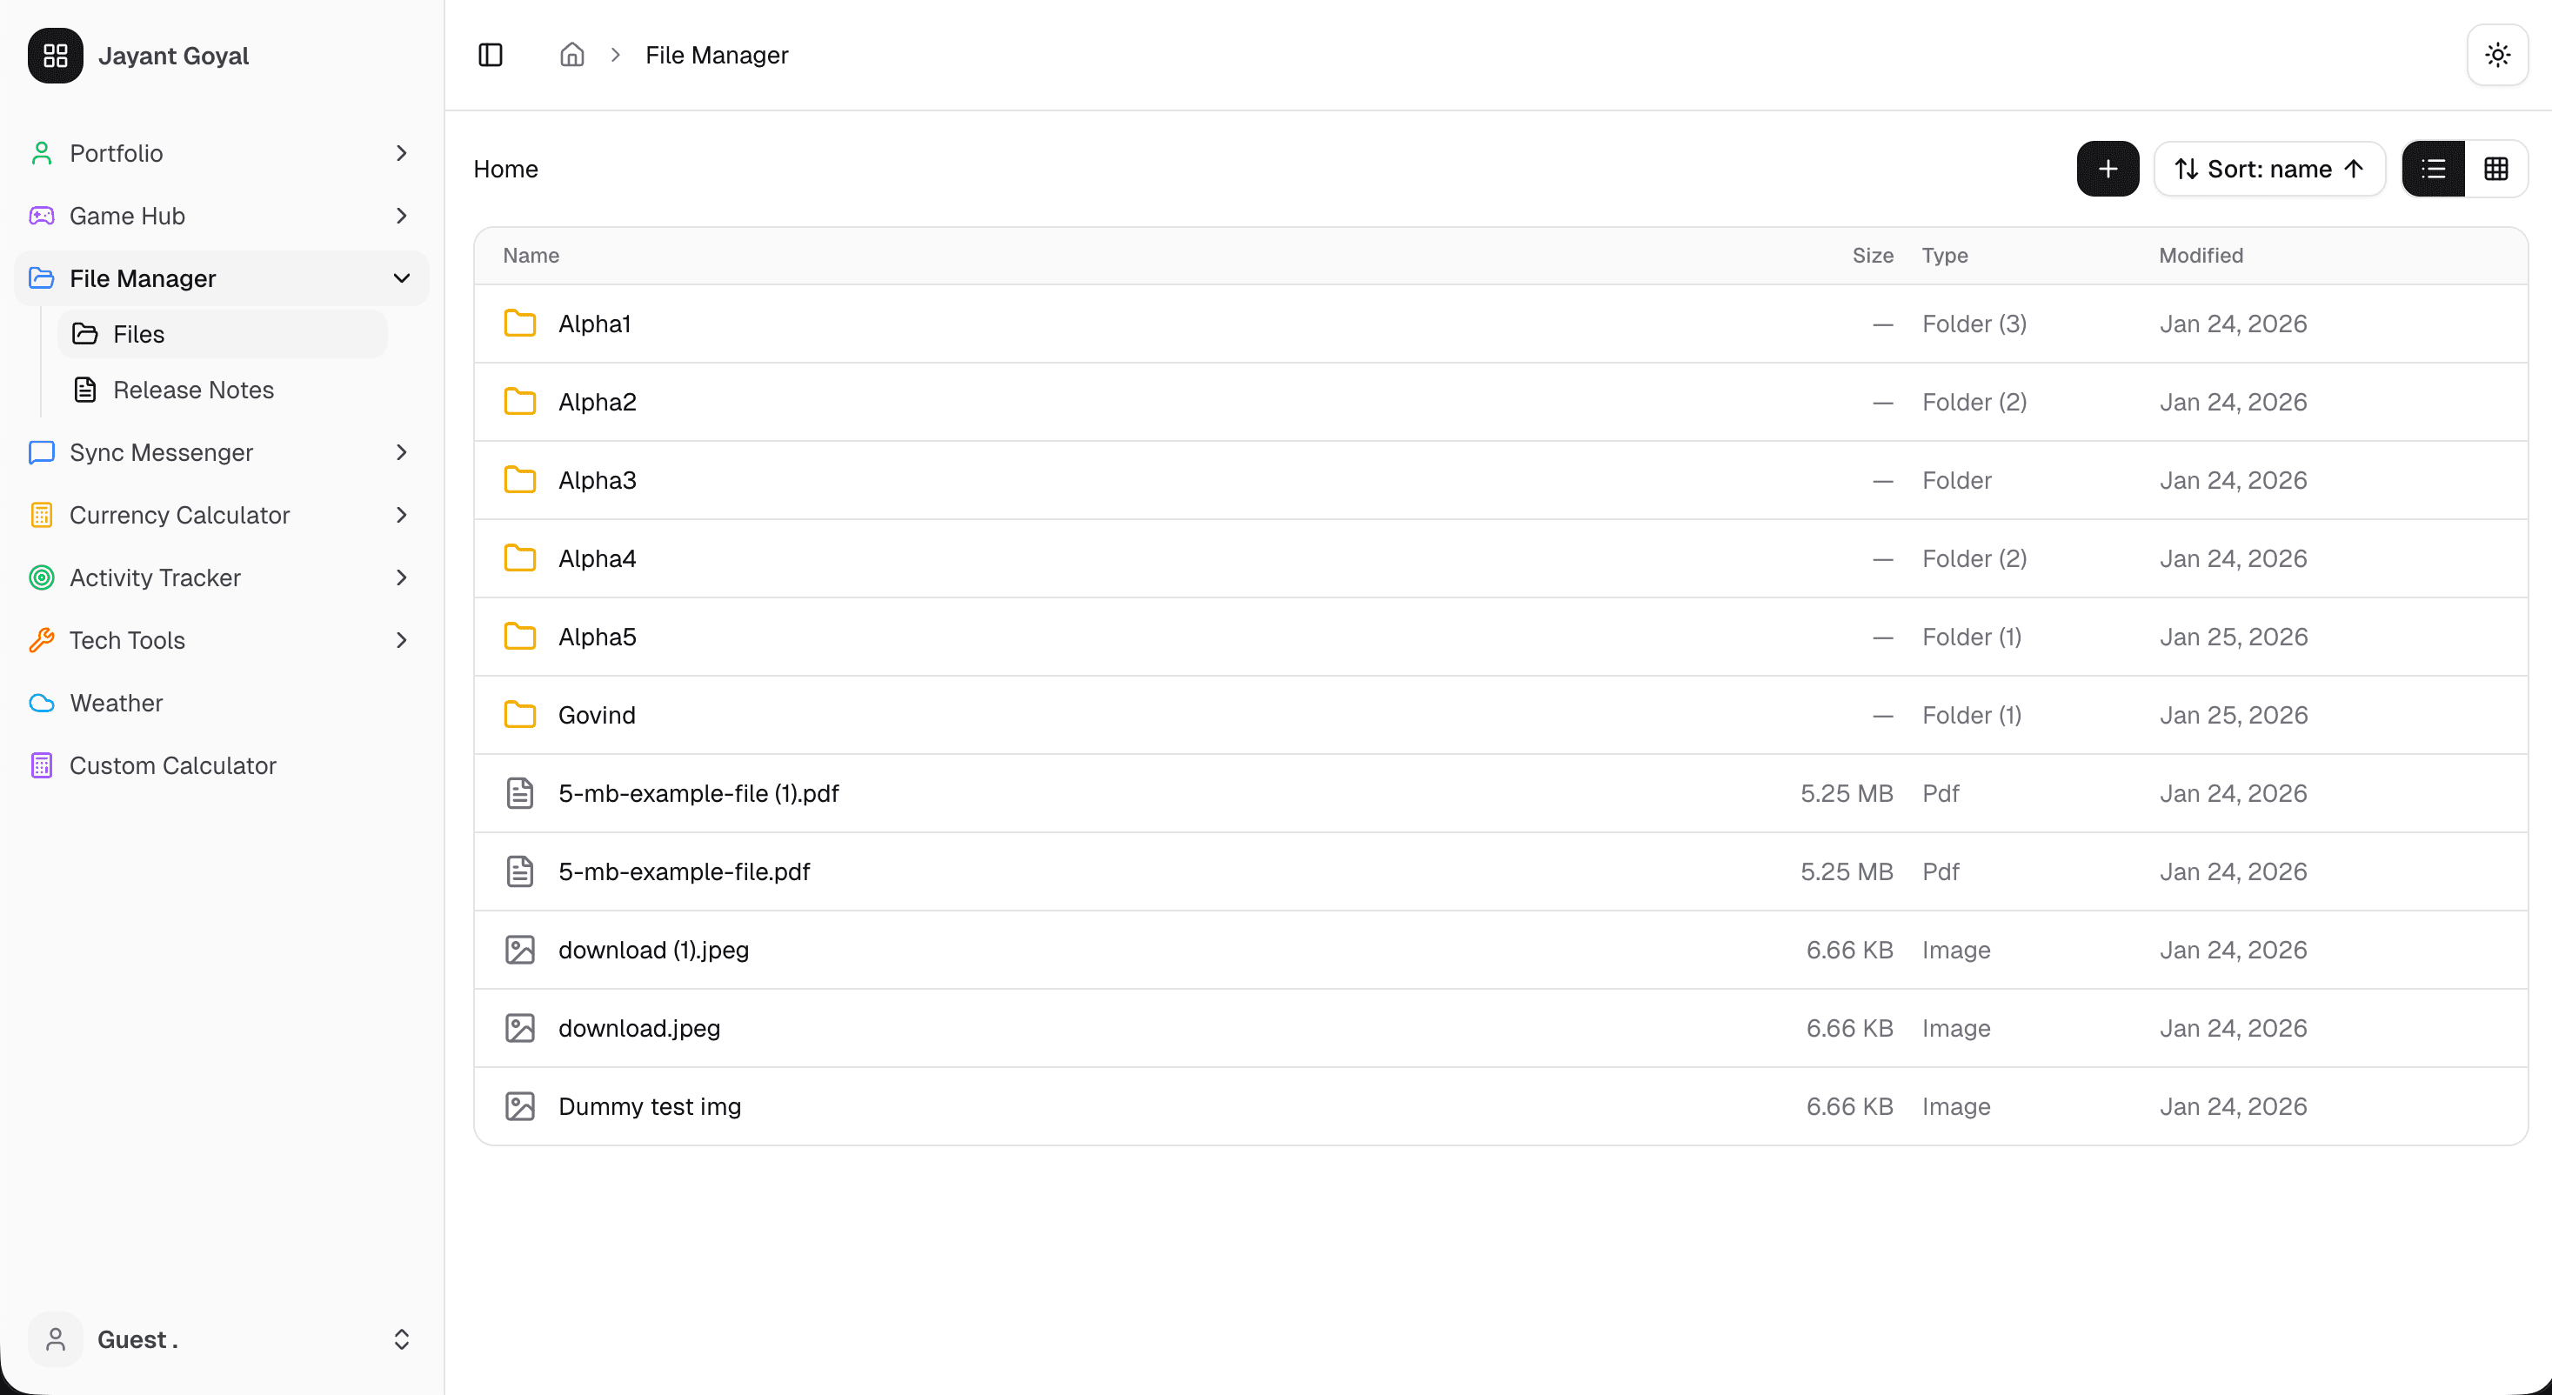Switch to list view
This screenshot has width=2552, height=1395.
point(2433,169)
